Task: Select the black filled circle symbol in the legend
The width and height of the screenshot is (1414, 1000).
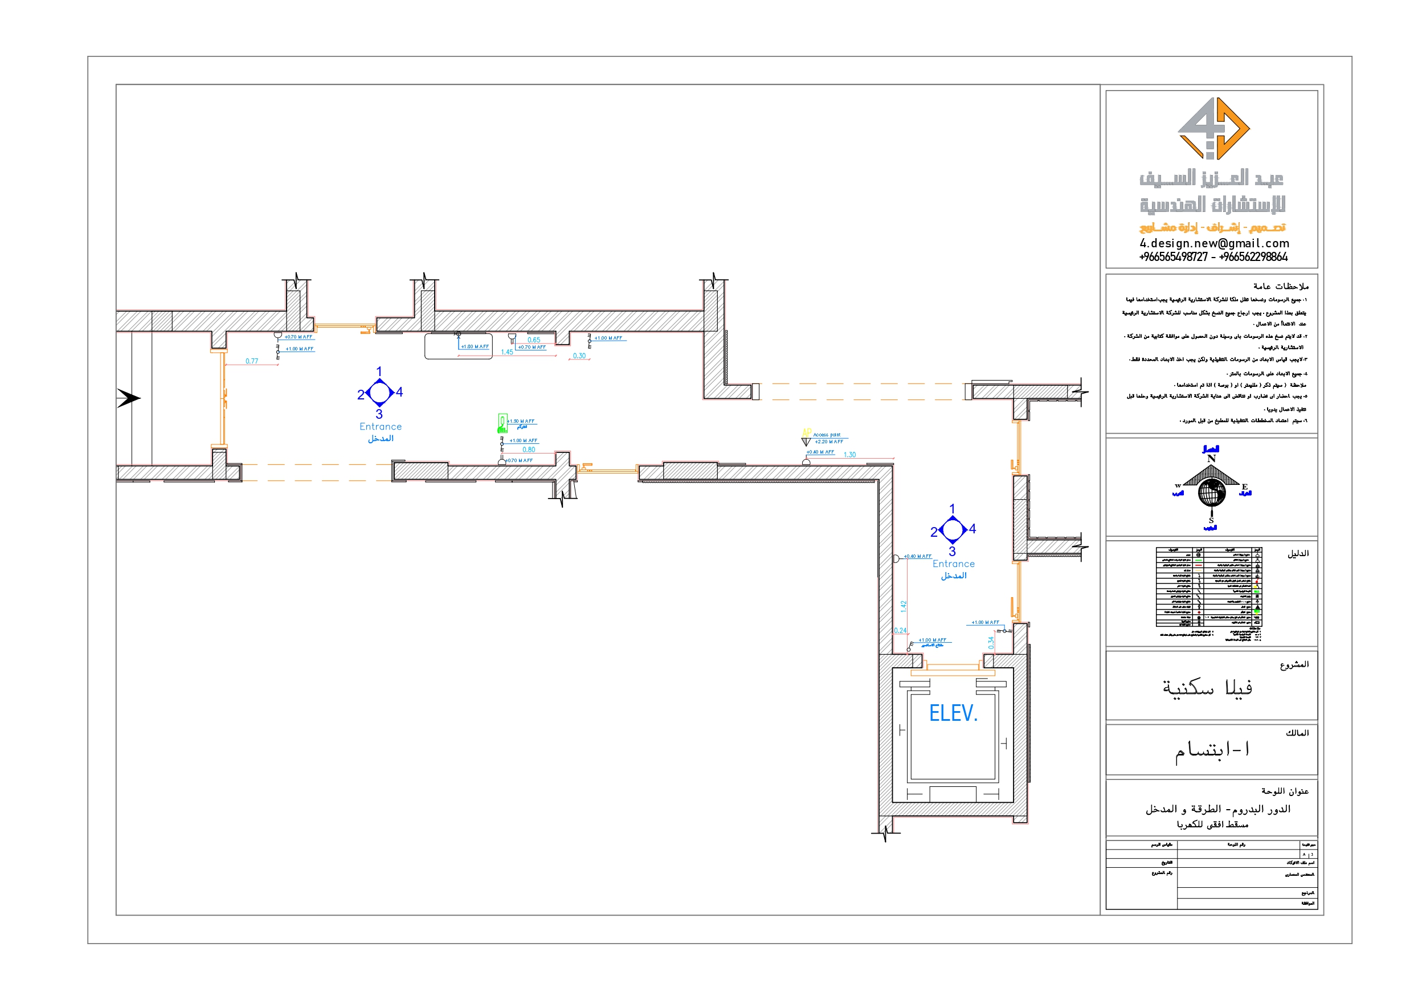Action: (1199, 618)
